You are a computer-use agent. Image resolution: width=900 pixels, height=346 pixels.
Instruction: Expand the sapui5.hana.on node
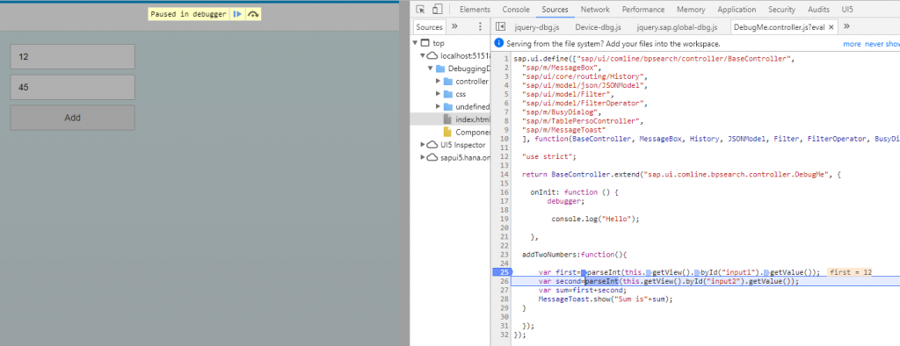423,157
